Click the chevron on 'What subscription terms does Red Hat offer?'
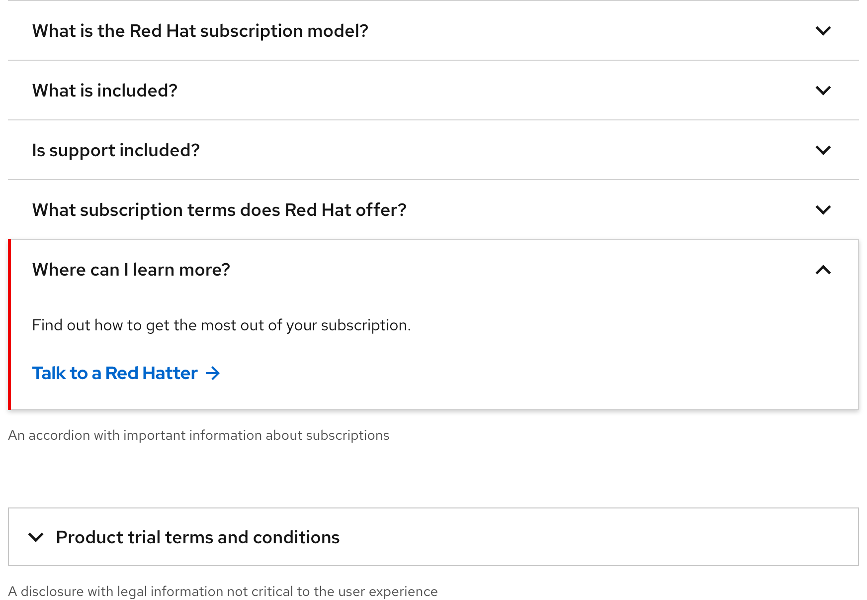The width and height of the screenshot is (867, 600). click(822, 210)
